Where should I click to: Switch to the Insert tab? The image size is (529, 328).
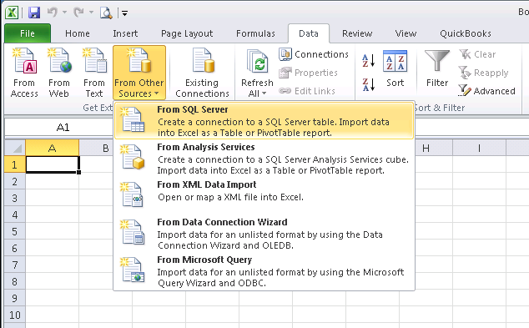click(125, 33)
